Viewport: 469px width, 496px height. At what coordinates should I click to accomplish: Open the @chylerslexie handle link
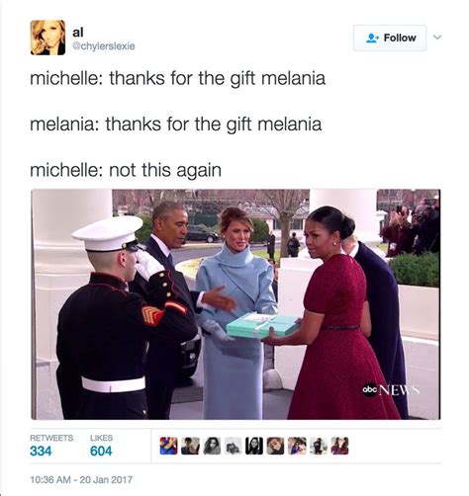(104, 46)
